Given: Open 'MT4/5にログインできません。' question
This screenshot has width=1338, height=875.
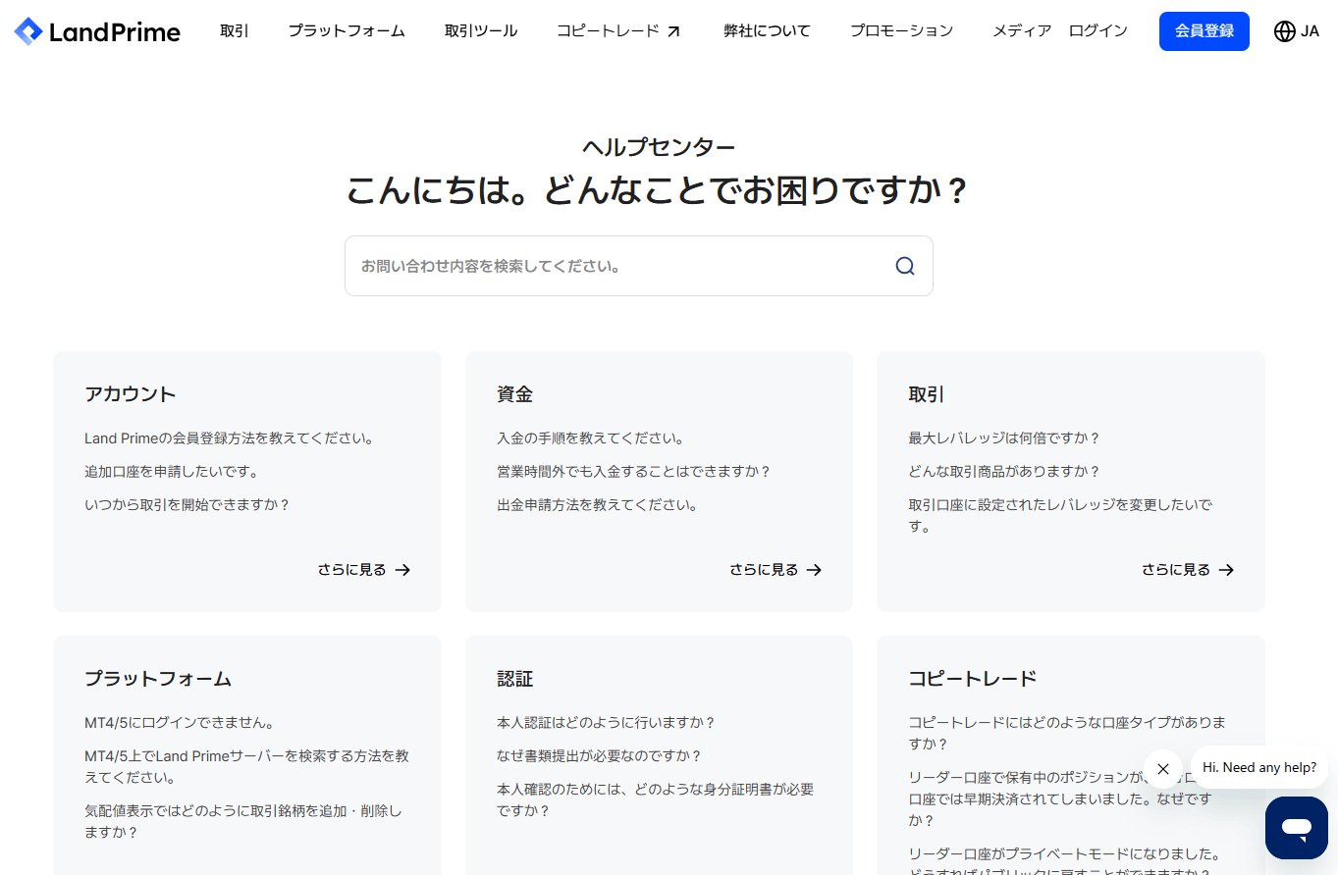Looking at the screenshot, I should 180,723.
